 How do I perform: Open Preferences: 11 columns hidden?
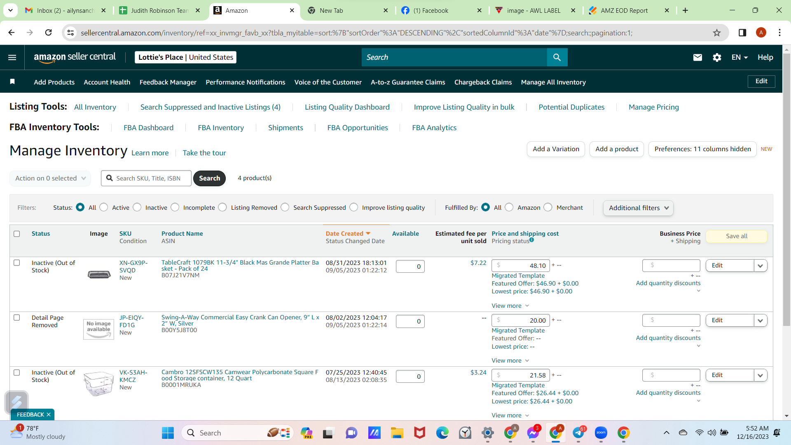point(702,149)
